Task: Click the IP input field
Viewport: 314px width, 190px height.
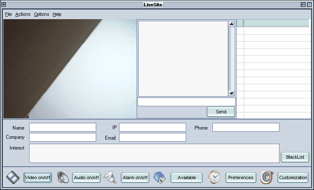Action: pos(152,127)
